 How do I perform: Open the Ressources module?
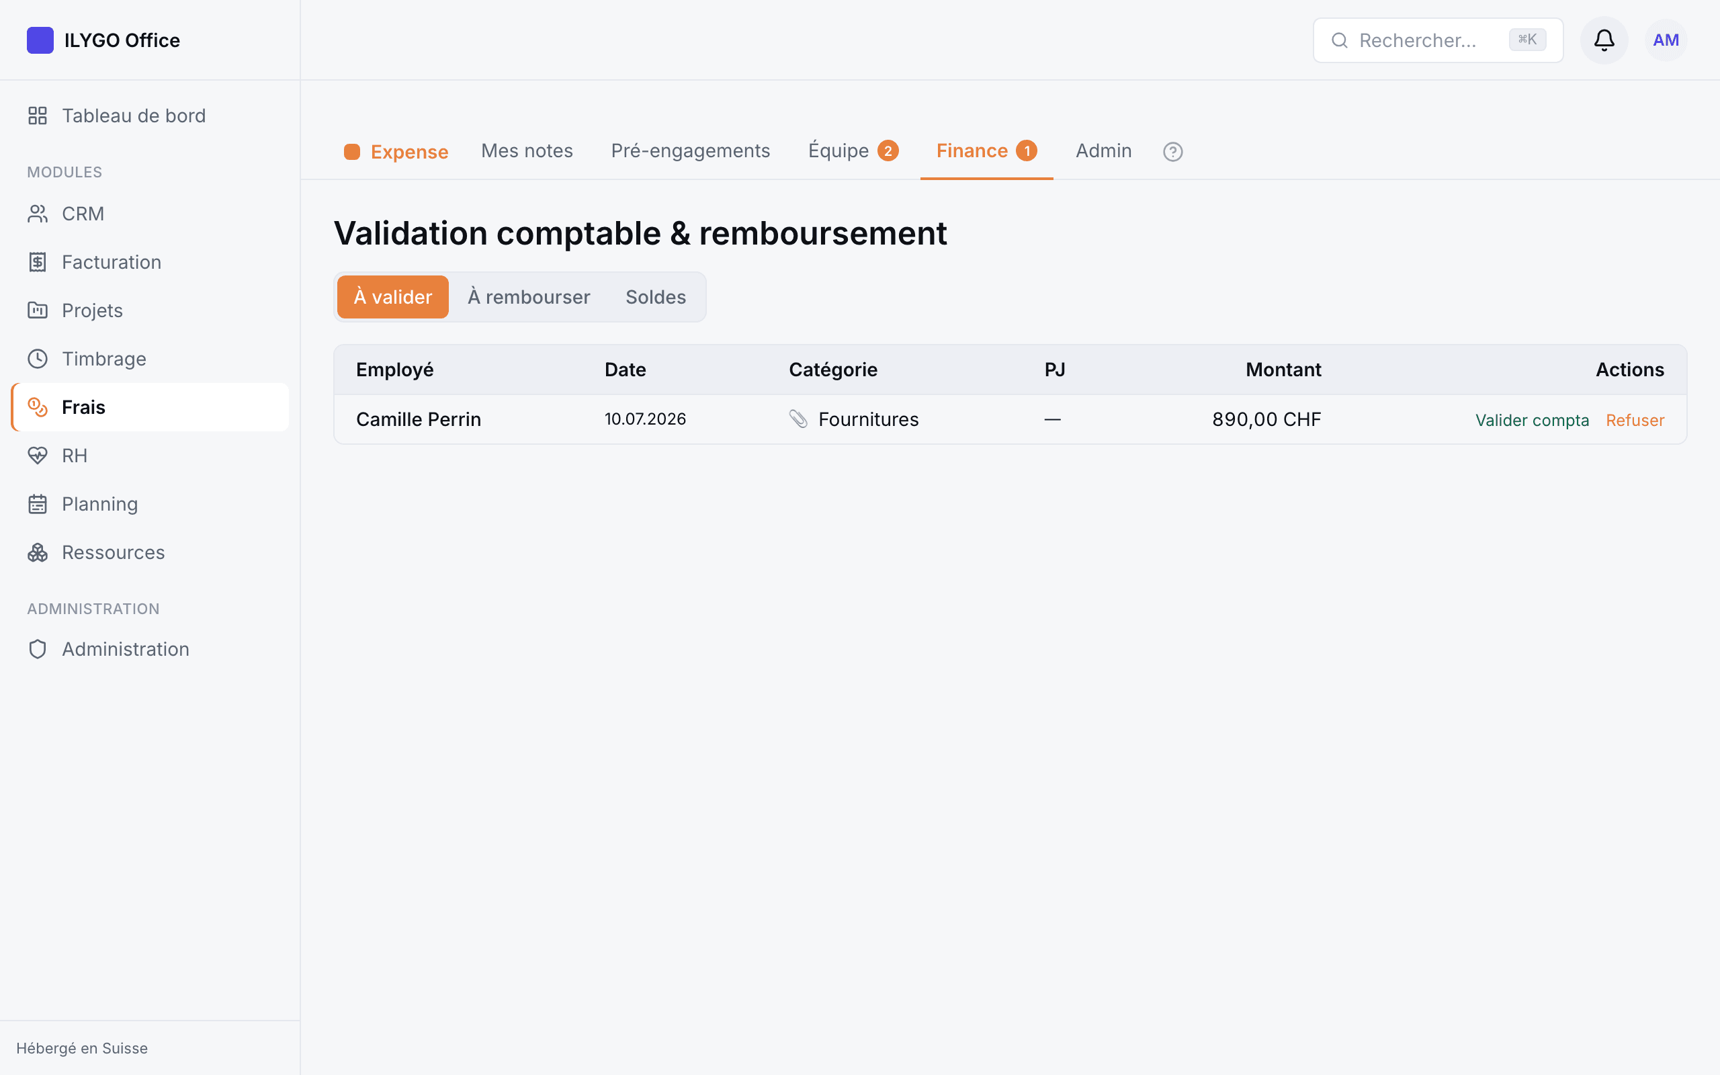(x=150, y=552)
